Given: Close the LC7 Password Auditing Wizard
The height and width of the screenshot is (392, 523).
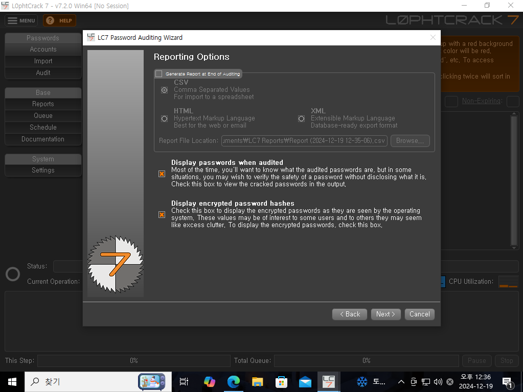Looking at the screenshot, I should point(433,37).
